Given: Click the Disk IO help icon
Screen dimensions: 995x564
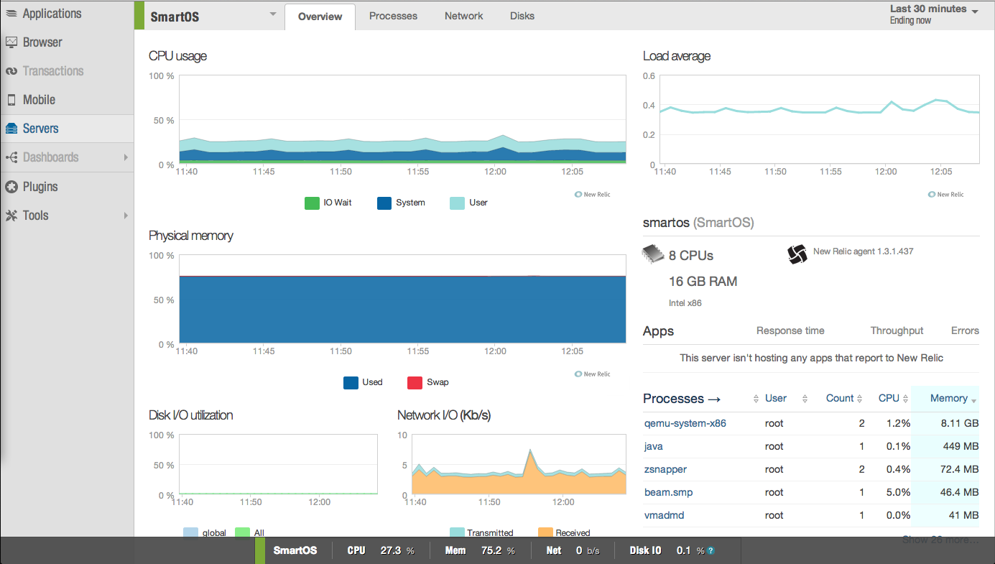Looking at the screenshot, I should pyautogui.click(x=711, y=551).
